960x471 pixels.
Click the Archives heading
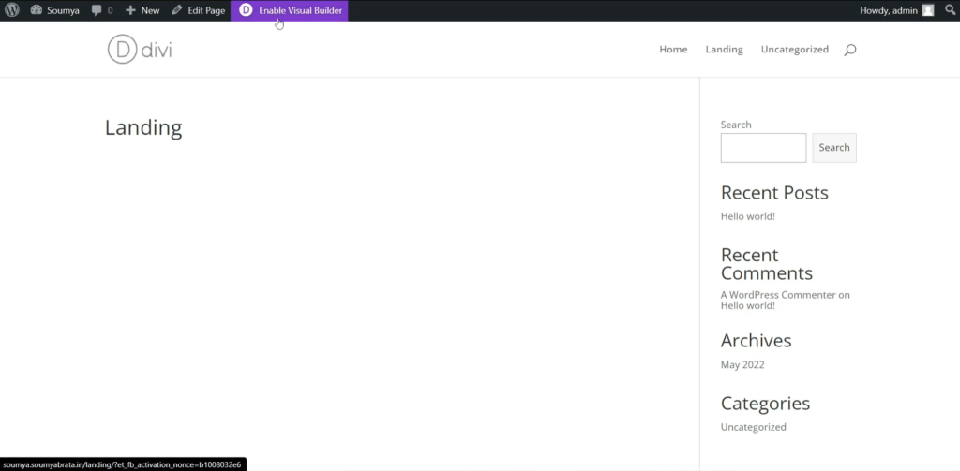pos(757,341)
